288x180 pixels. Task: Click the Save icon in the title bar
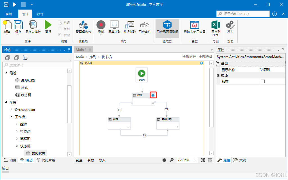[x=6, y=4]
